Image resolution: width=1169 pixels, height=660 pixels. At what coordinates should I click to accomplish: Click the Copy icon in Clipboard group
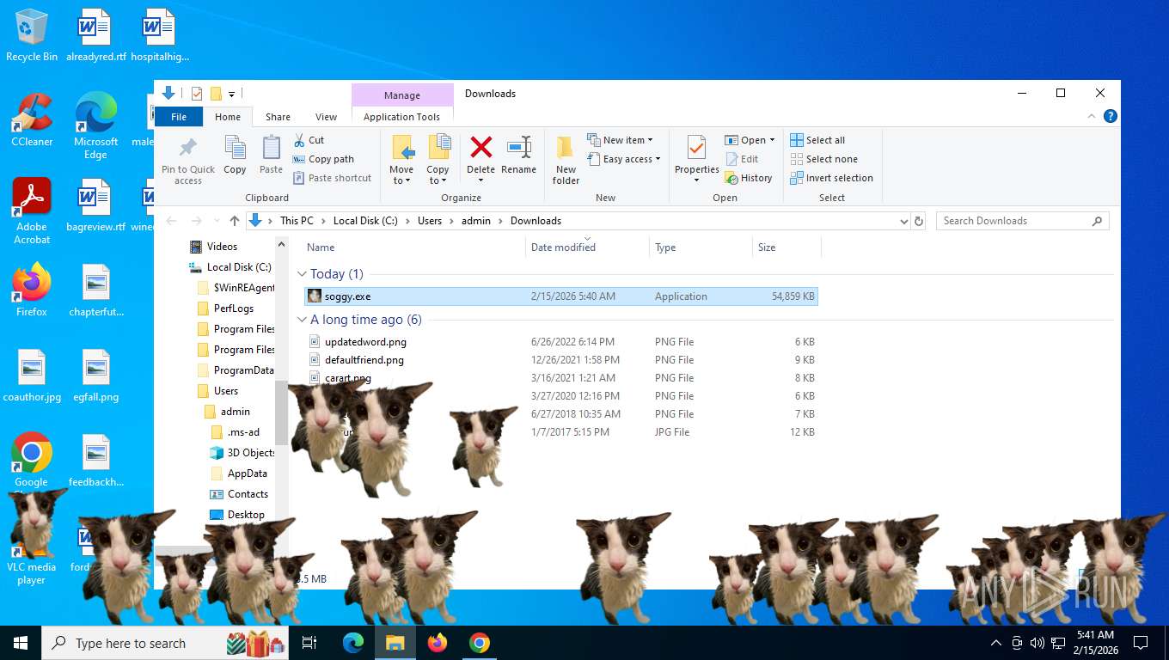(235, 148)
